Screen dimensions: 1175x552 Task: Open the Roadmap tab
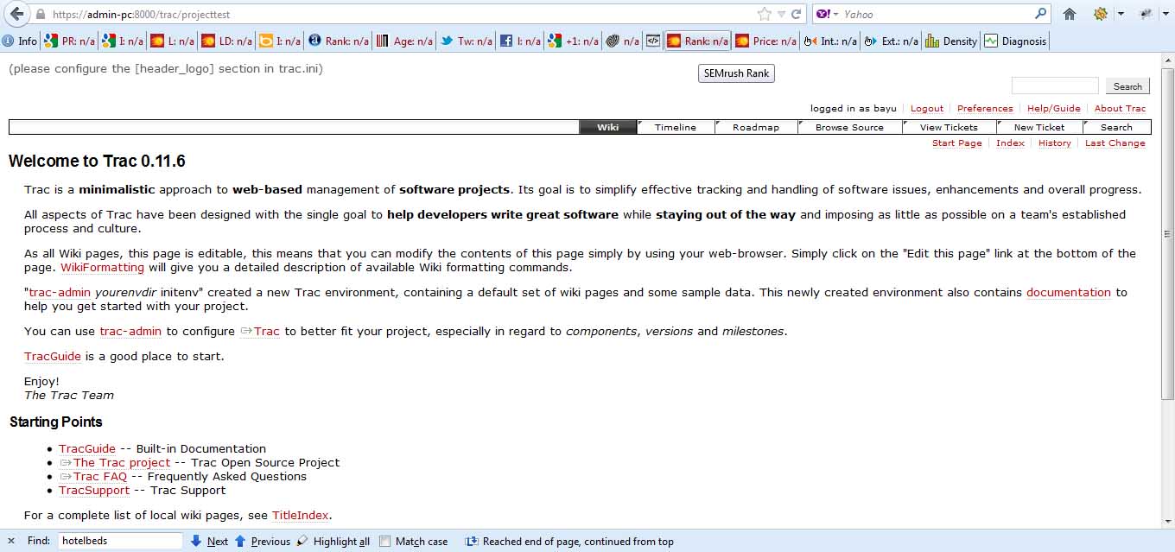coord(756,126)
